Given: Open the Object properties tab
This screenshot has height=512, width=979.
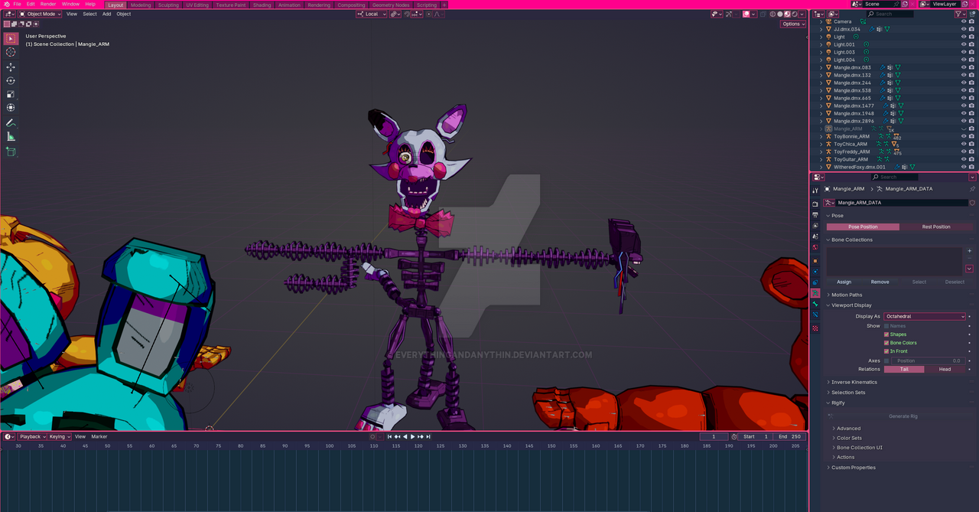Looking at the screenshot, I should coord(815,261).
